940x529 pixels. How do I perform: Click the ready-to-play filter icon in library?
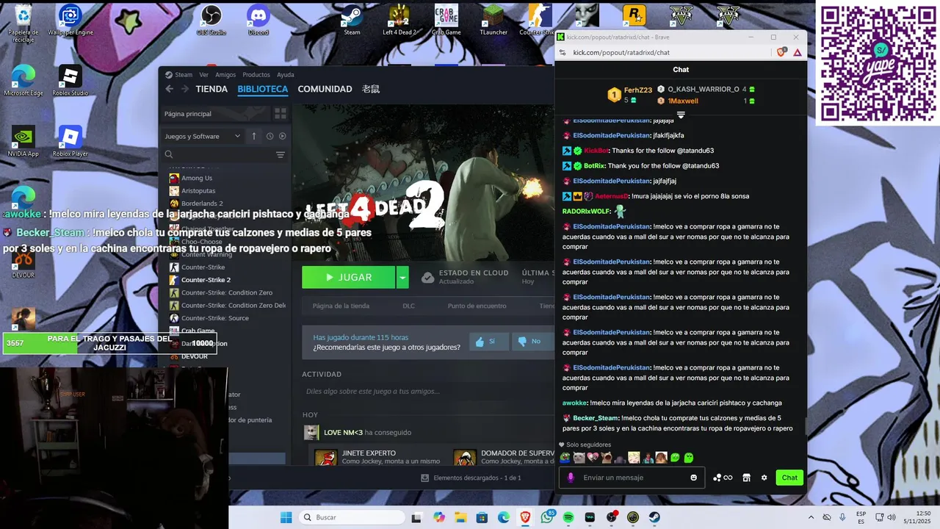(283, 136)
